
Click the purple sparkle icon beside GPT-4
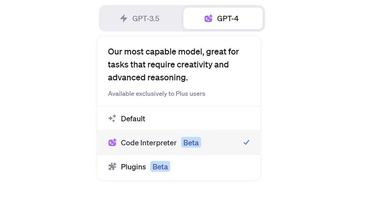click(x=208, y=18)
